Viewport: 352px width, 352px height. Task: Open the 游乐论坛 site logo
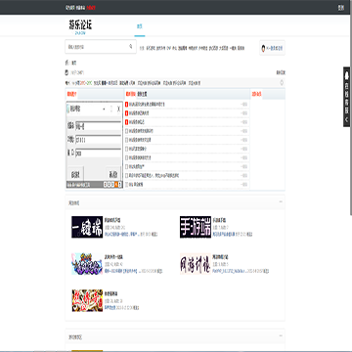click(x=80, y=25)
